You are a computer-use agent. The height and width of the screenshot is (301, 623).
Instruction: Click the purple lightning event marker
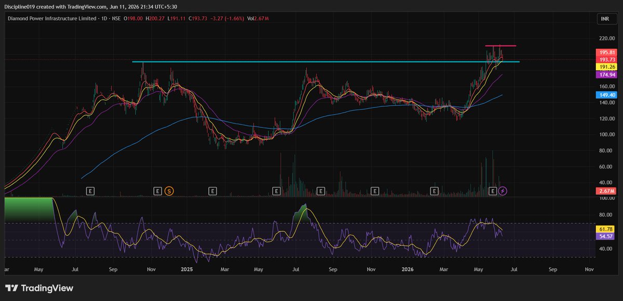tap(503, 191)
